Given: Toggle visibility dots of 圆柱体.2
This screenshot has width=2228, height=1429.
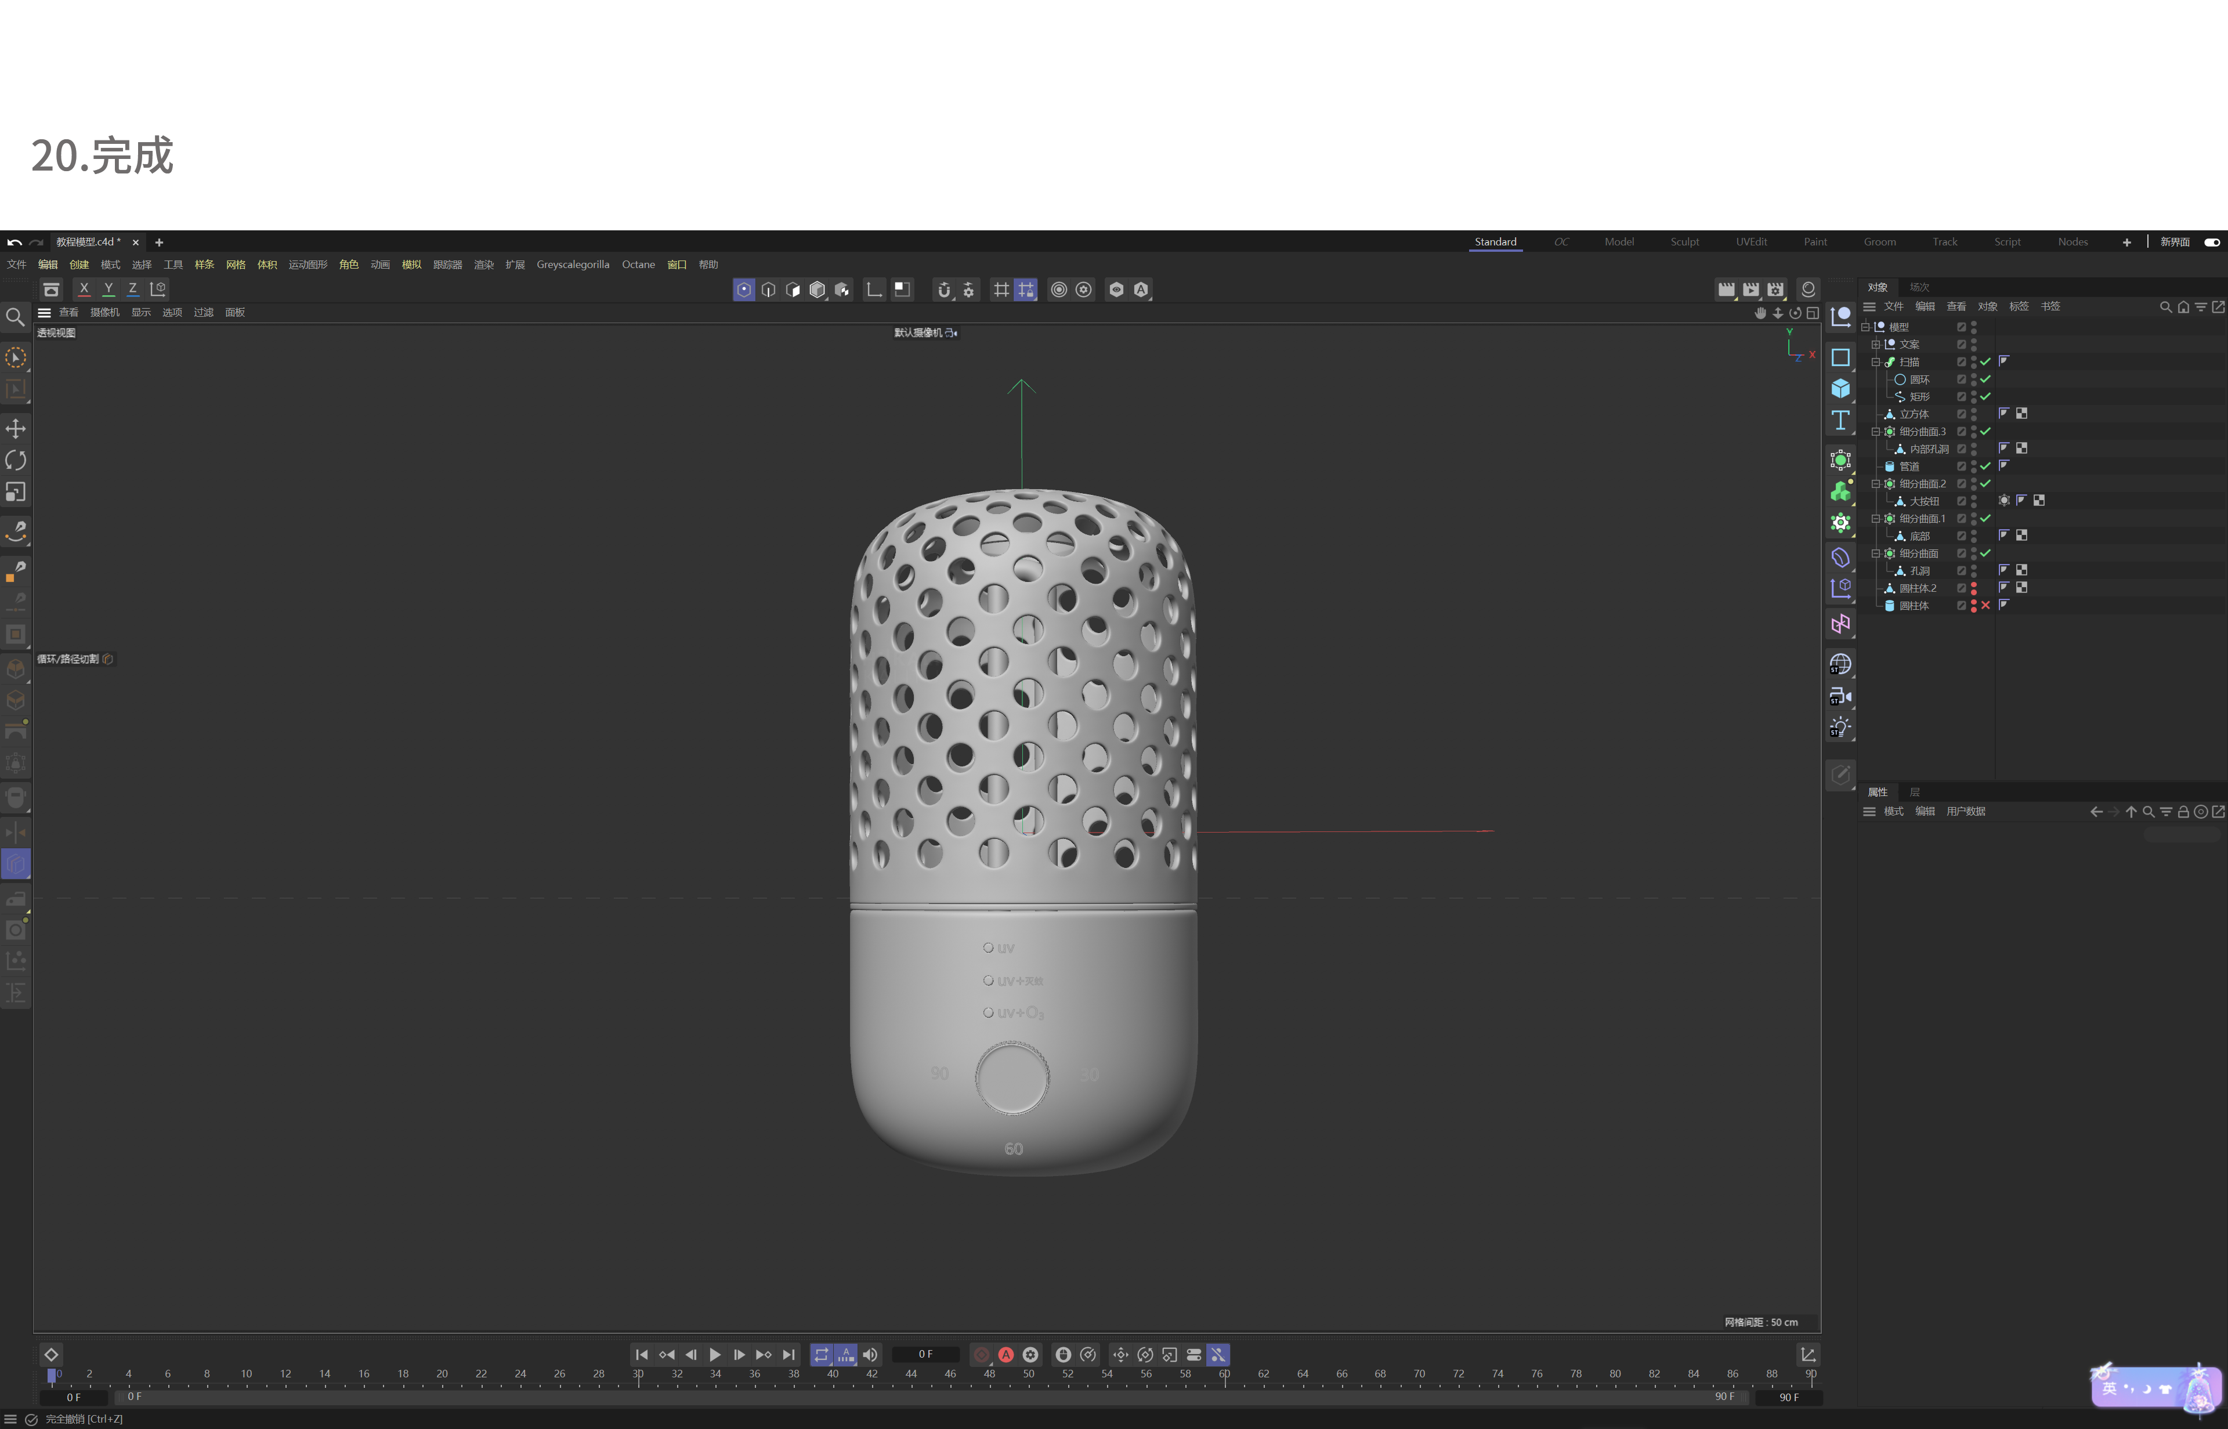Looking at the screenshot, I should [x=1973, y=587].
